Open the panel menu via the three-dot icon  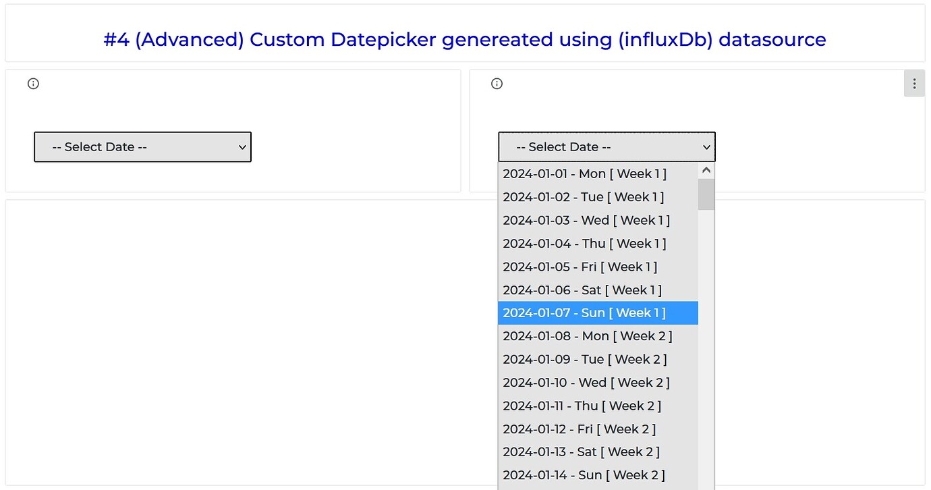(914, 83)
